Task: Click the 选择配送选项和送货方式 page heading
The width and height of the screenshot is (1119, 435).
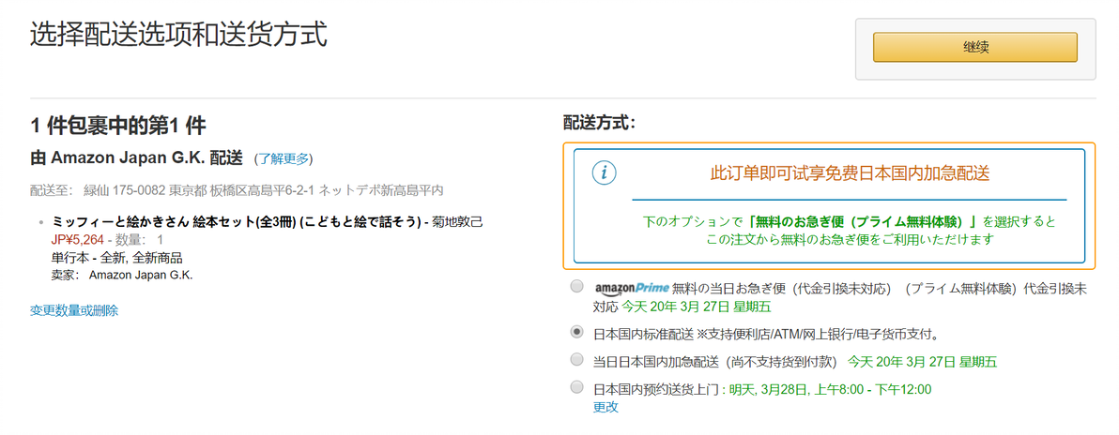Action: (x=178, y=35)
